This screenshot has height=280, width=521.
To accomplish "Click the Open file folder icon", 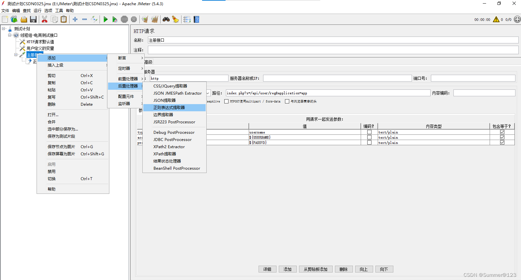I will [24, 20].
